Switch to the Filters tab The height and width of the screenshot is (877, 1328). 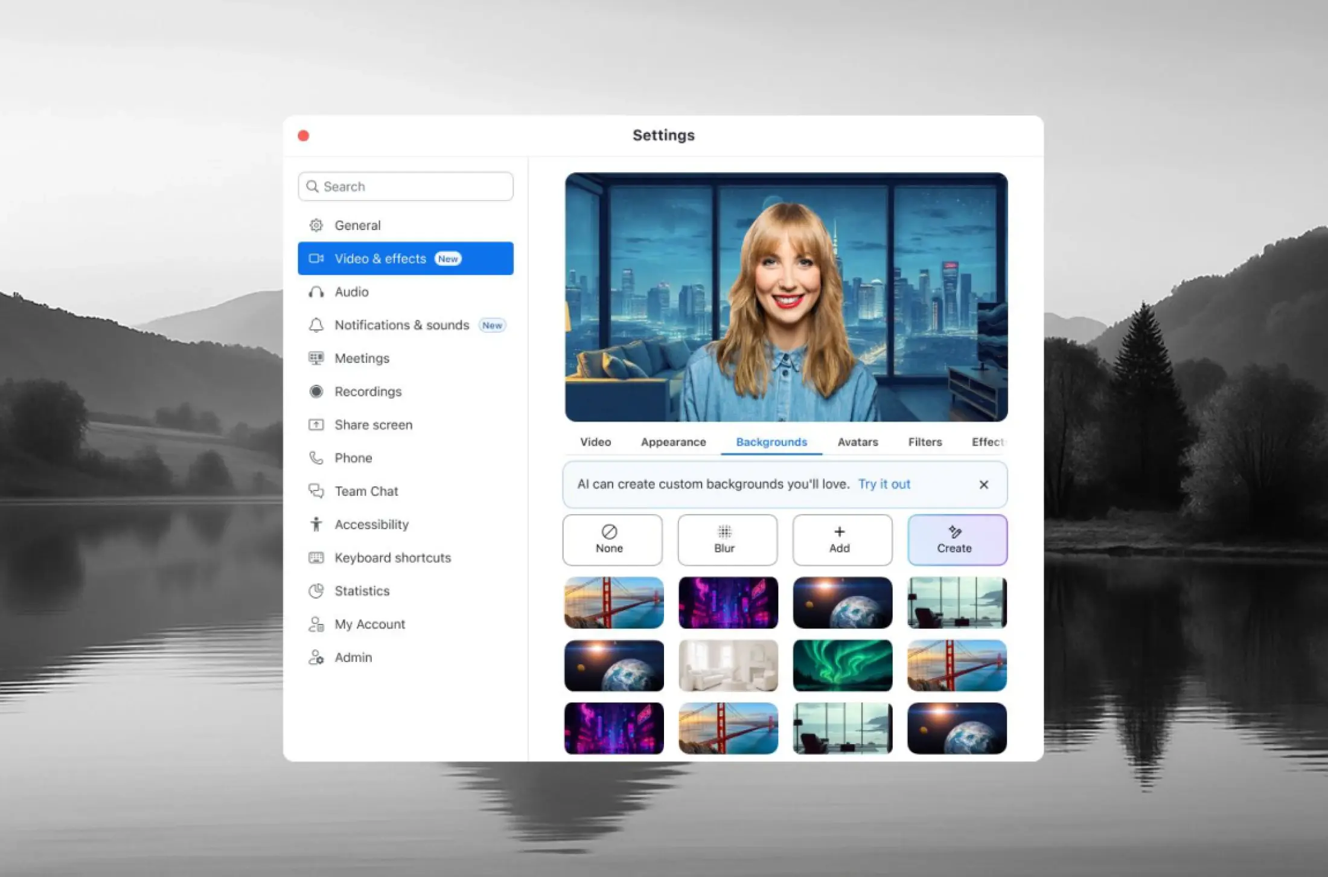[x=925, y=442]
